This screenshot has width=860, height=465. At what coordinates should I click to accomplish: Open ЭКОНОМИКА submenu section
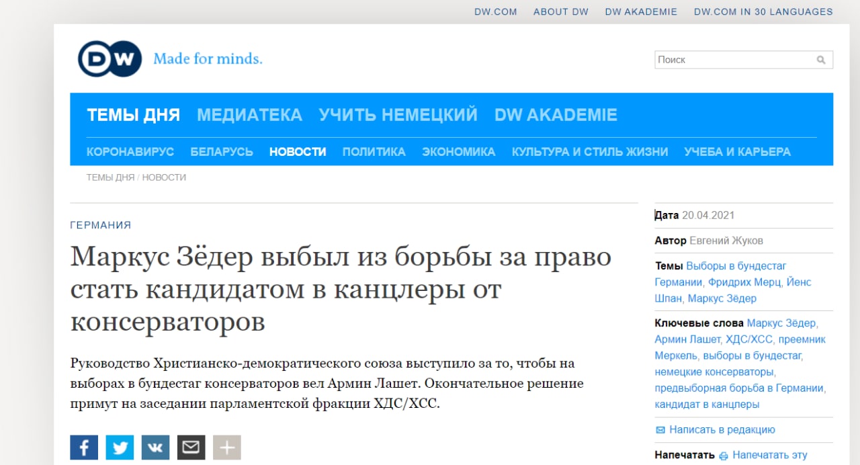pyautogui.click(x=459, y=152)
